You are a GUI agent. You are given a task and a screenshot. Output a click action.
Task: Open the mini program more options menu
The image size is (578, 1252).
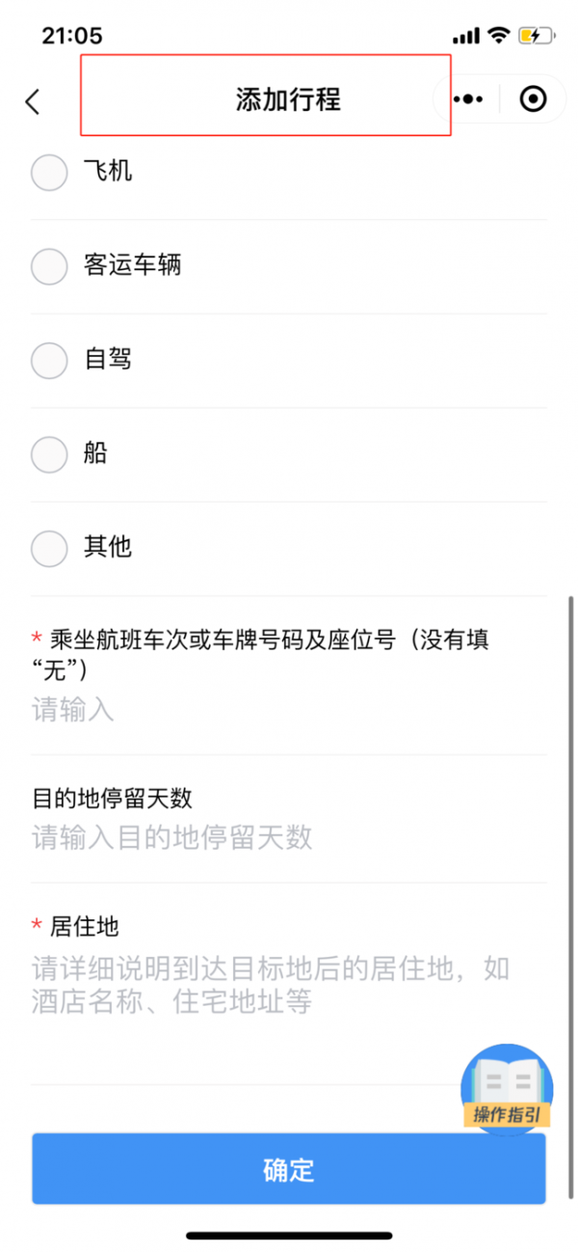468,99
